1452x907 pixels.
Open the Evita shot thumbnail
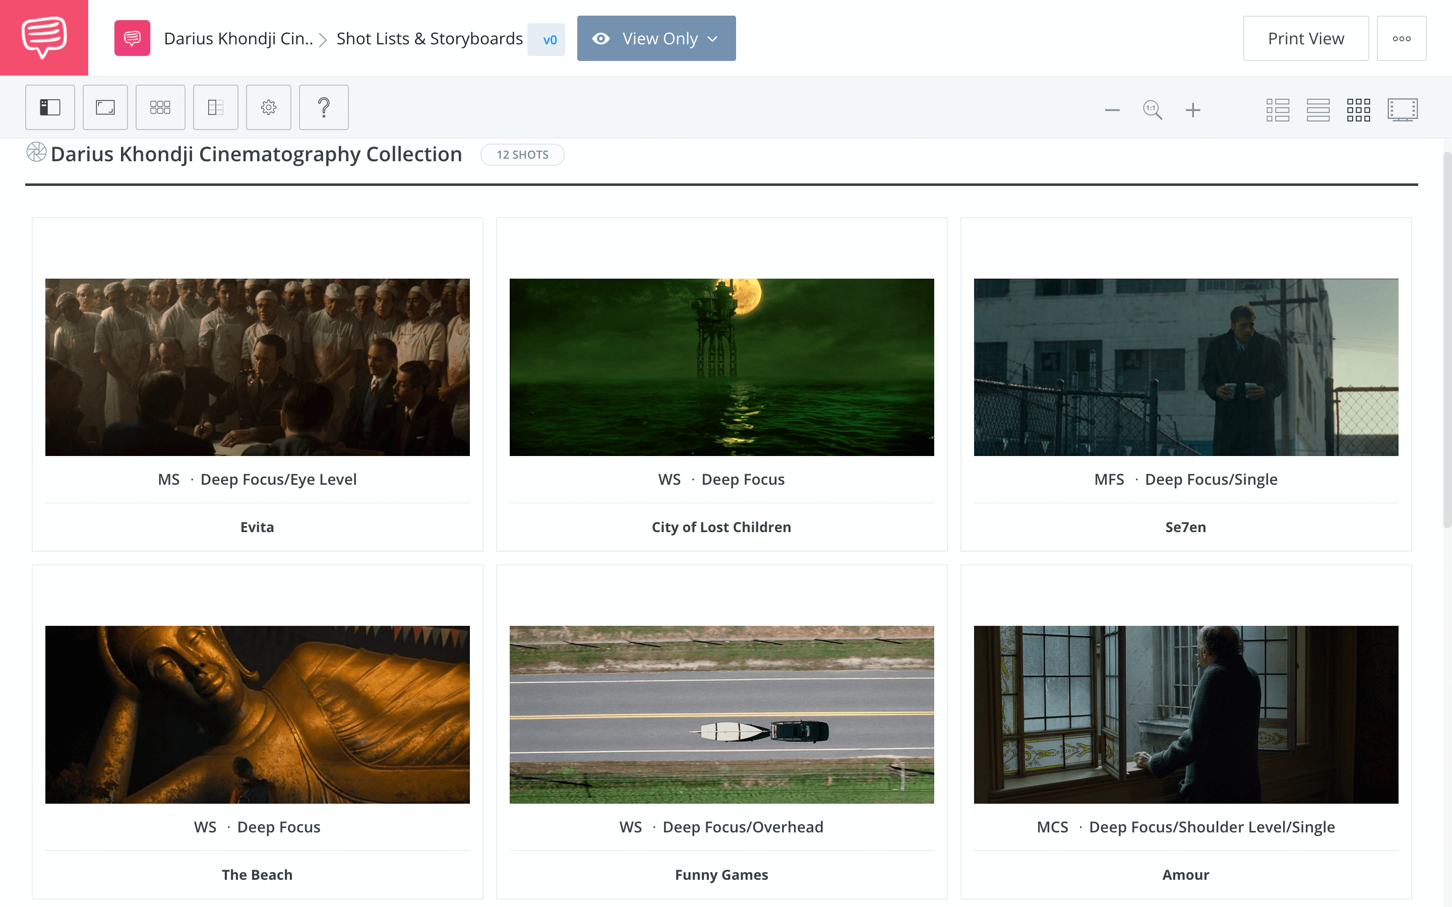[x=258, y=367]
